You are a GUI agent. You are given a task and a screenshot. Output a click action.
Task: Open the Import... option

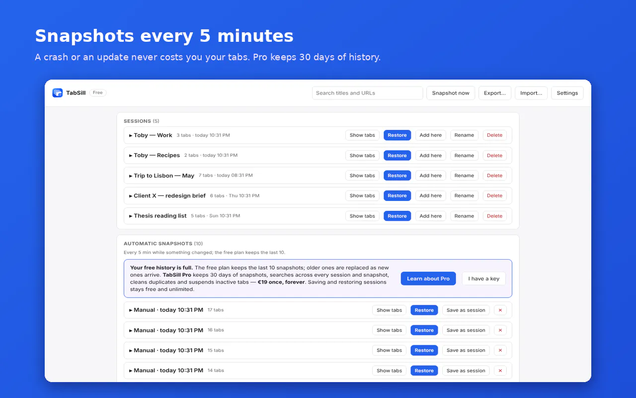click(x=531, y=93)
